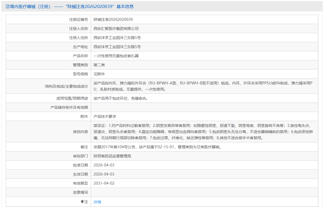This screenshot has height=210, width=324.
Task: Click the 注册证编号 row label
Action: pyautogui.click(x=78, y=20)
